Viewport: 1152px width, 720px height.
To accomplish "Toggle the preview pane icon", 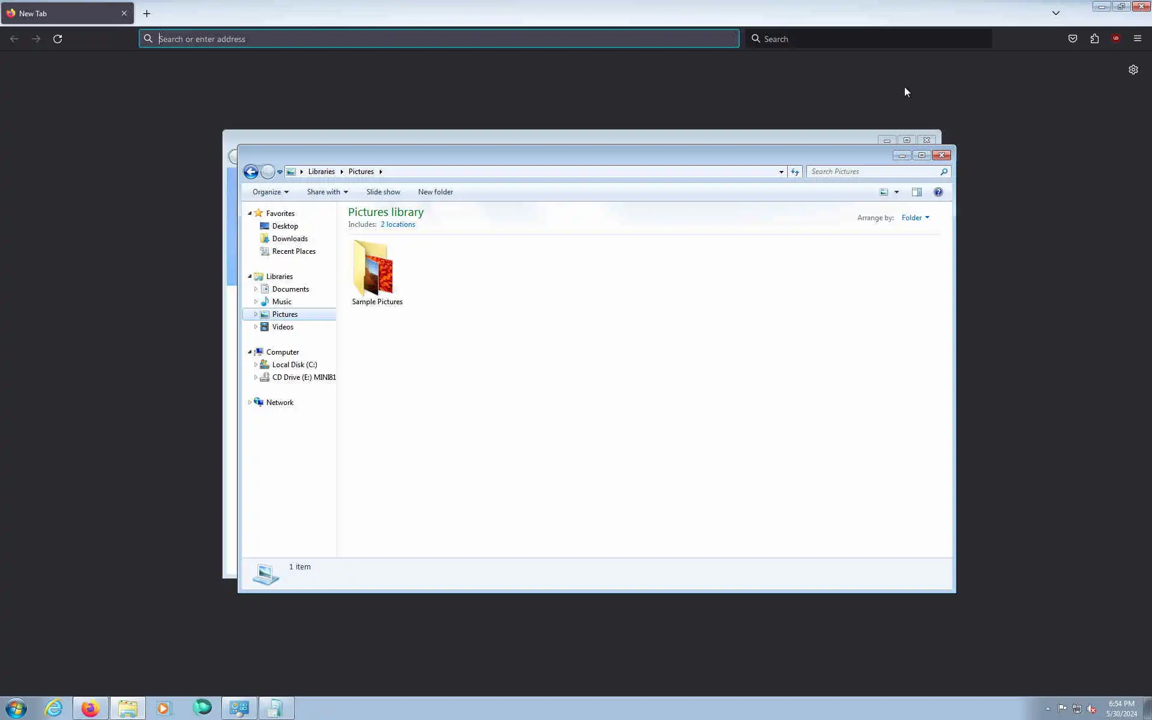I will 916,192.
